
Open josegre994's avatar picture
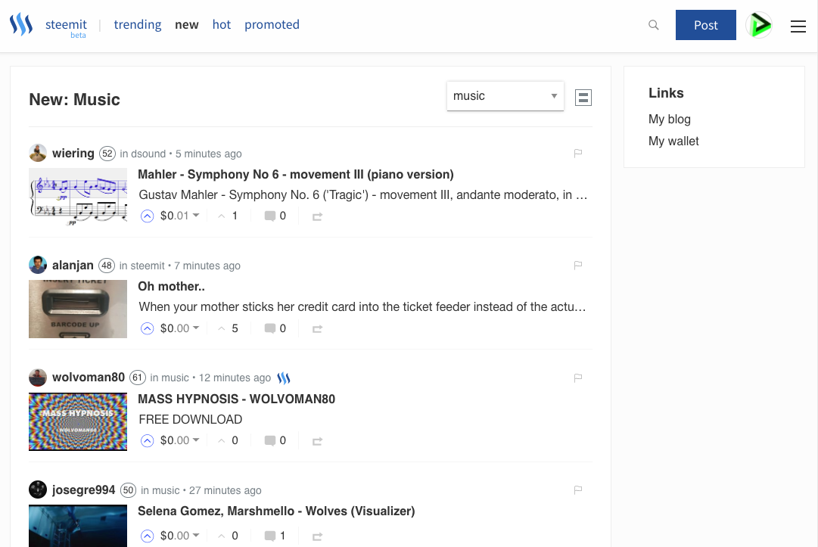pos(38,490)
